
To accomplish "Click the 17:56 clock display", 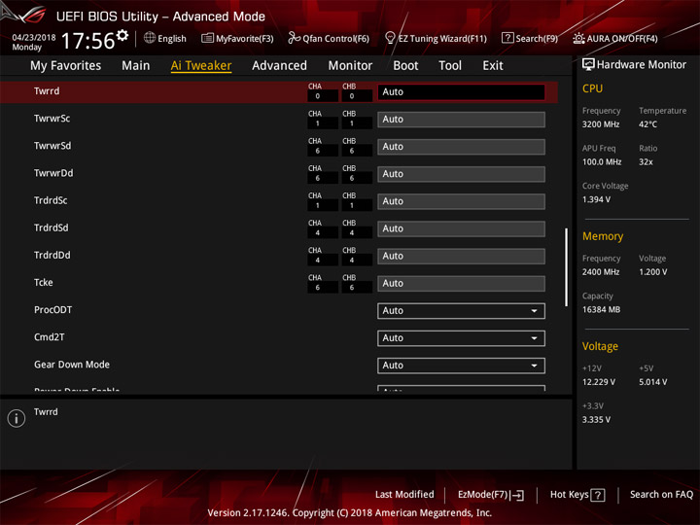I will click(x=87, y=41).
